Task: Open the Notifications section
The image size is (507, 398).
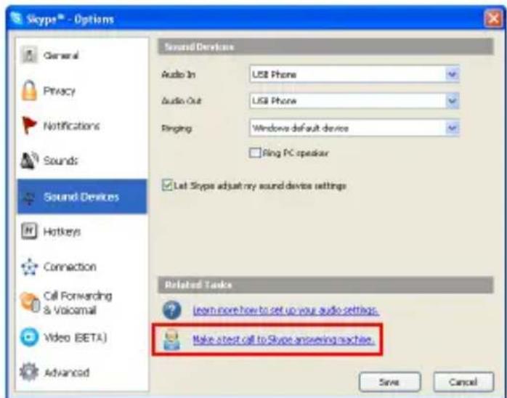Action: (82, 126)
